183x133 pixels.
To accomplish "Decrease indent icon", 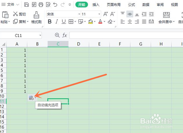I will [144, 14].
